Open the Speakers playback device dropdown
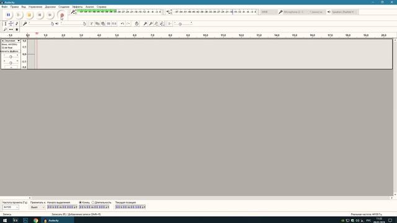 click(344, 12)
